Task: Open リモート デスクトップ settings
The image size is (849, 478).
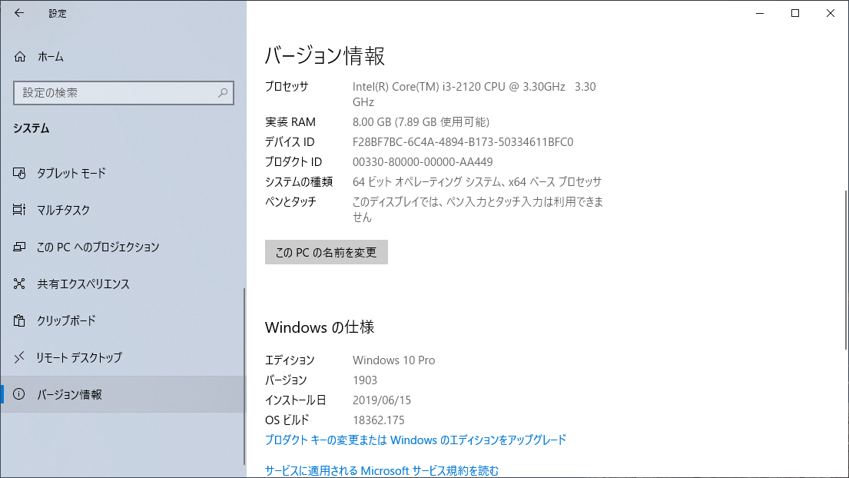Action: tap(79, 357)
